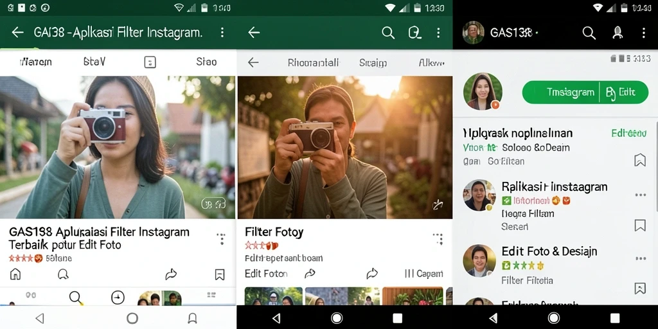Bookmark the Hplgrask noplinalinan entry

(639, 160)
